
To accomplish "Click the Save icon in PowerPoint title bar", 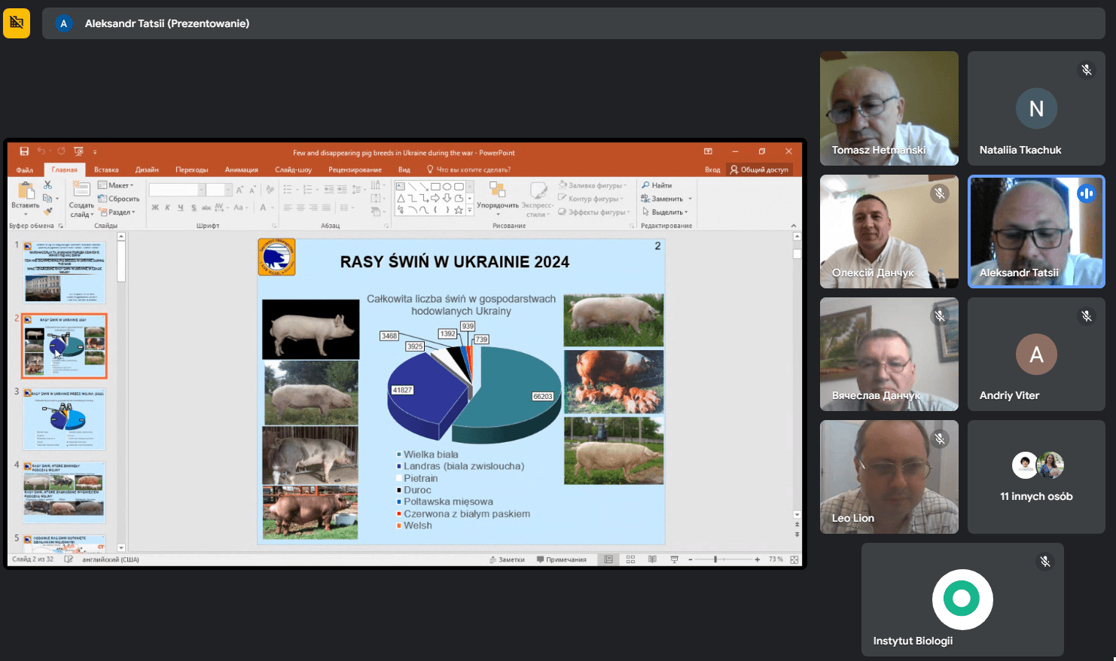I will point(24,151).
